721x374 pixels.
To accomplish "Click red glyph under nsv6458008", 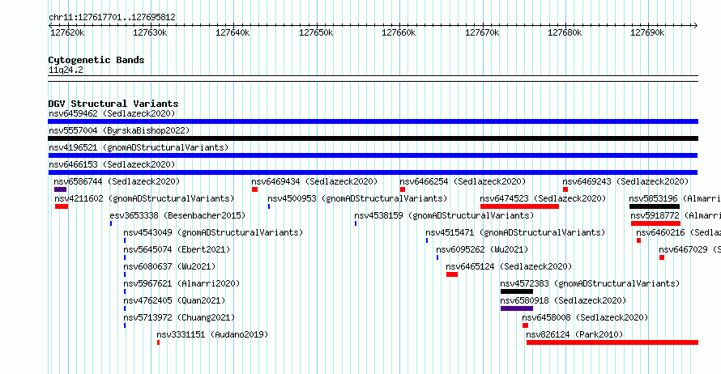I will [x=526, y=325].
